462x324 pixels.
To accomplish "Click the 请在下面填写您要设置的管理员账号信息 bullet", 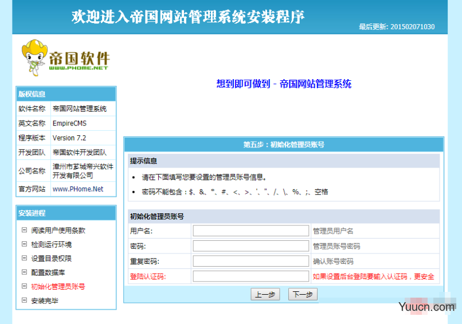I will (204, 177).
